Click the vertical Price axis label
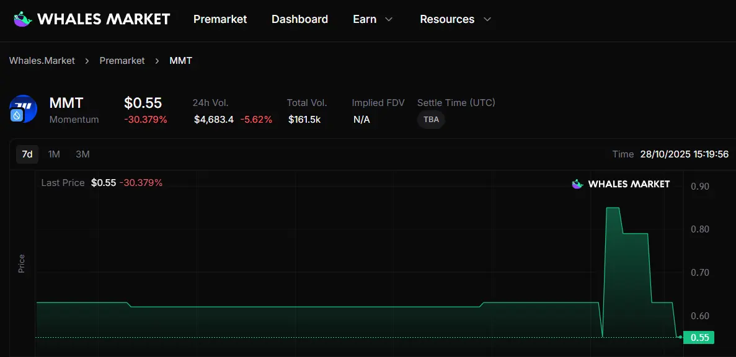The height and width of the screenshot is (357, 736). coord(22,263)
